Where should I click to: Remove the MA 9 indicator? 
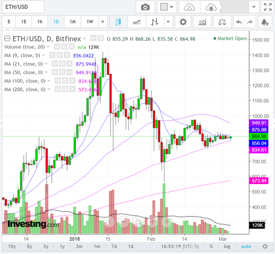click(x=67, y=55)
